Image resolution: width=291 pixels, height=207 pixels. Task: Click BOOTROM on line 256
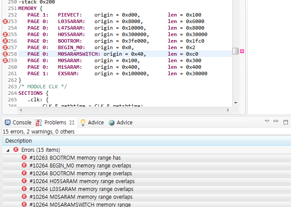[x=70, y=41]
